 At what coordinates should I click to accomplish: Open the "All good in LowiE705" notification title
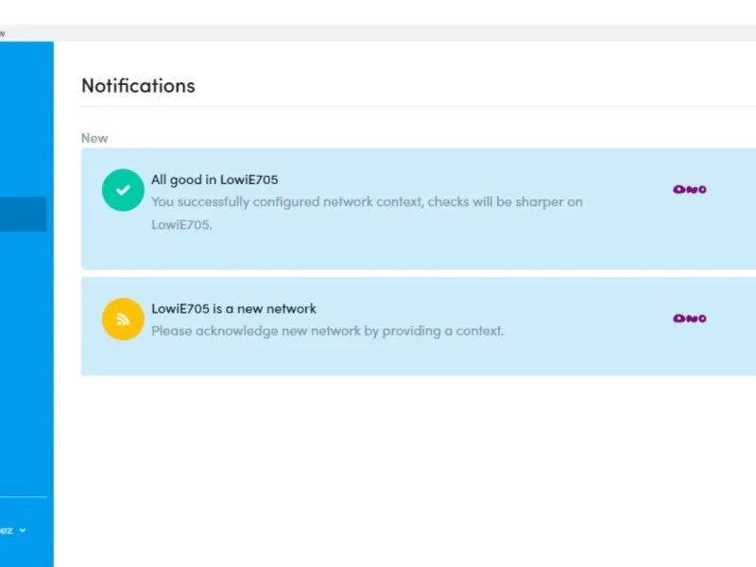[215, 180]
